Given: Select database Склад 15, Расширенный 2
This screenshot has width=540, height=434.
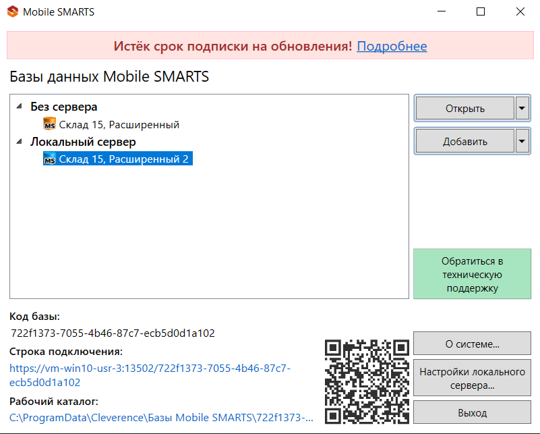Looking at the screenshot, I should (x=118, y=159).
